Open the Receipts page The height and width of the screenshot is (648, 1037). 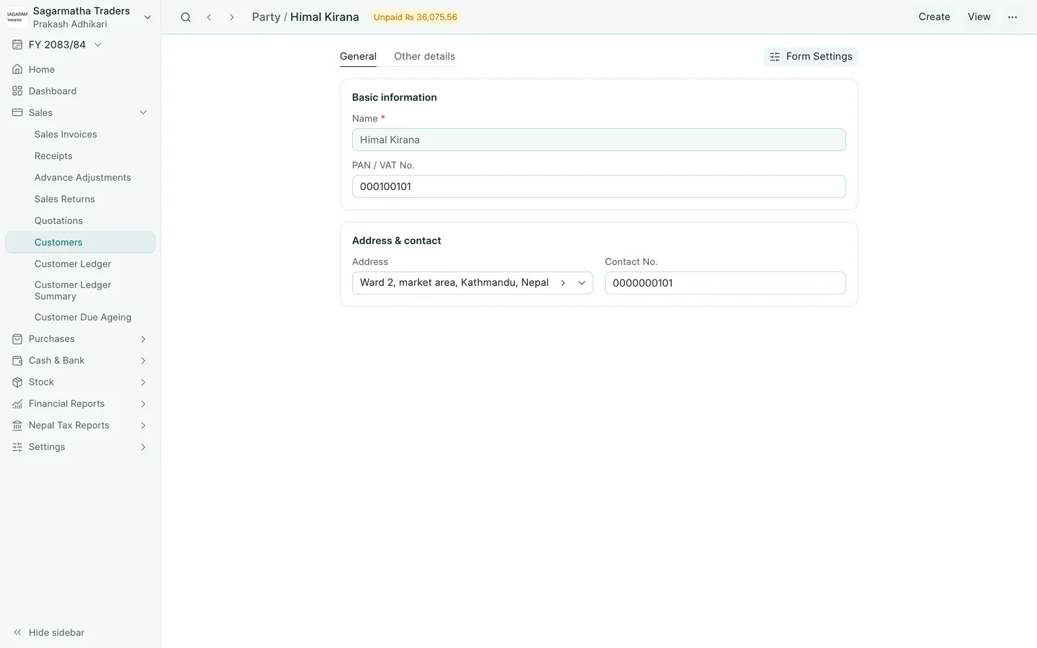click(x=53, y=156)
